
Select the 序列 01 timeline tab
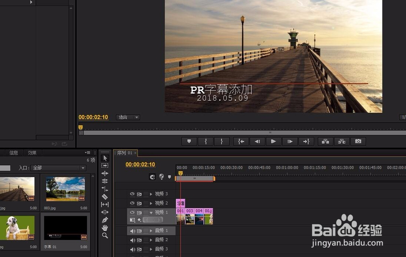[x=125, y=153]
